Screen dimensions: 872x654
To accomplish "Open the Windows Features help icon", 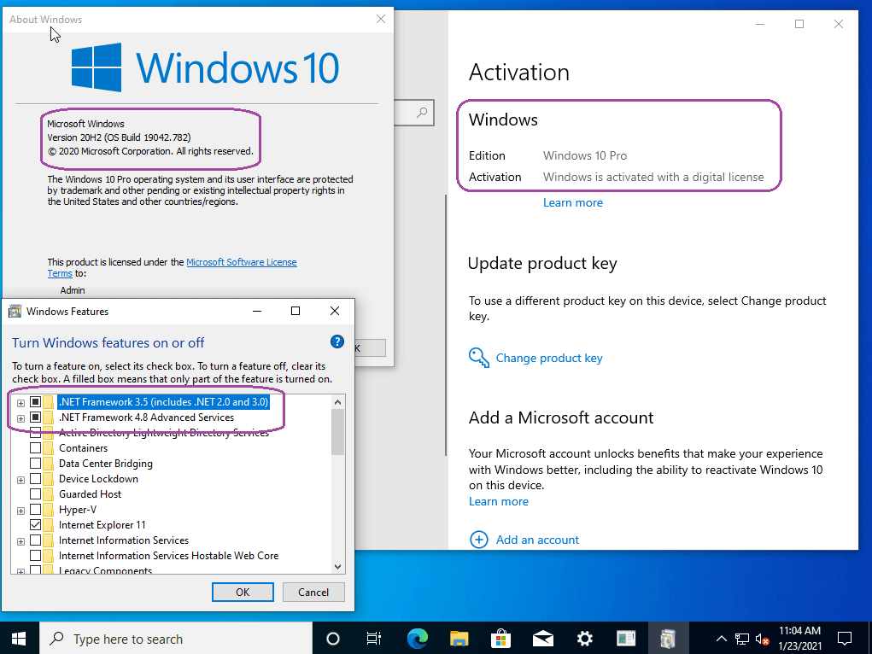I will click(x=337, y=342).
